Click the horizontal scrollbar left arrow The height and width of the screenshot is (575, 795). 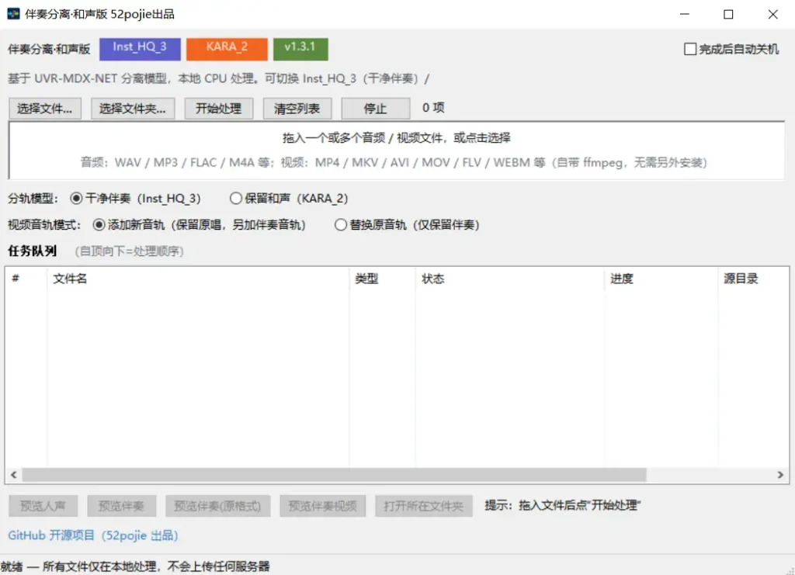coord(14,475)
